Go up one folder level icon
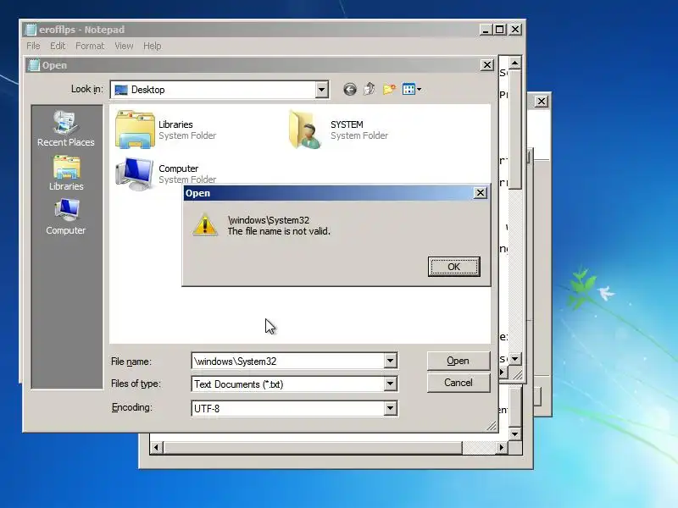The image size is (678, 508). point(370,89)
